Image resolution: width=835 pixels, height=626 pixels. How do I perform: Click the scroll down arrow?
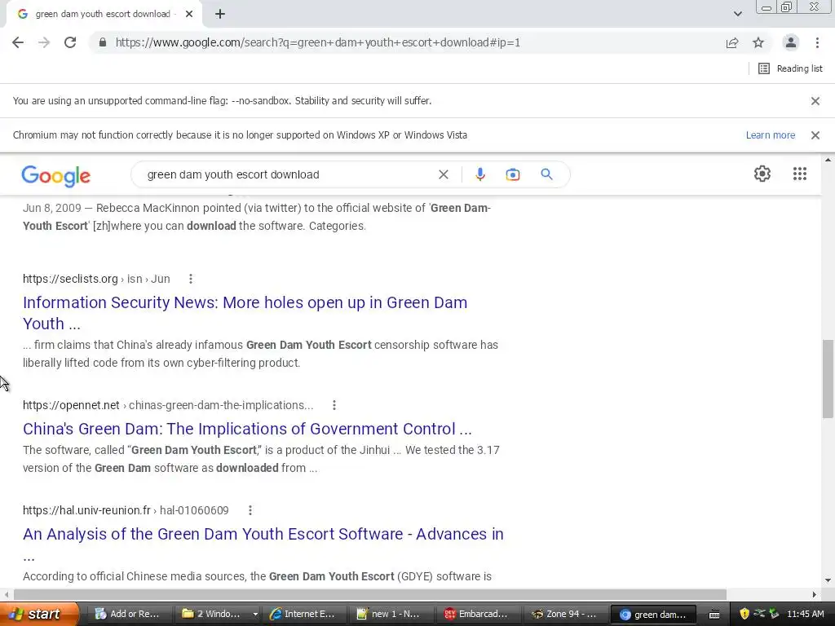coord(828,580)
